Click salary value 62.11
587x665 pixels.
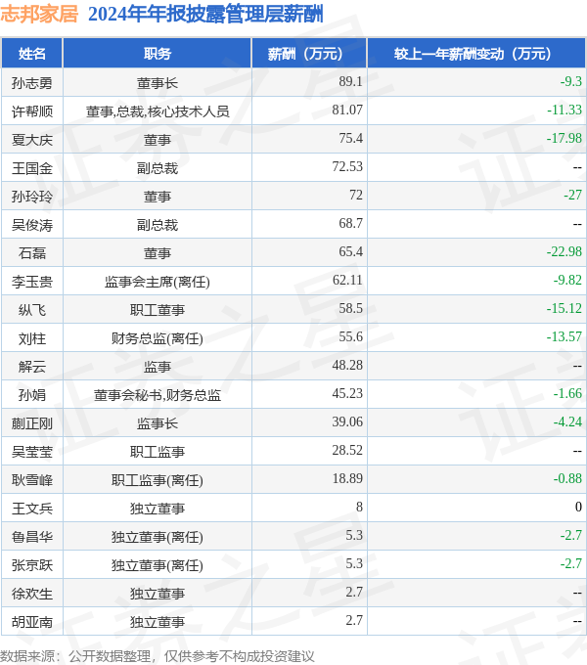tap(347, 281)
